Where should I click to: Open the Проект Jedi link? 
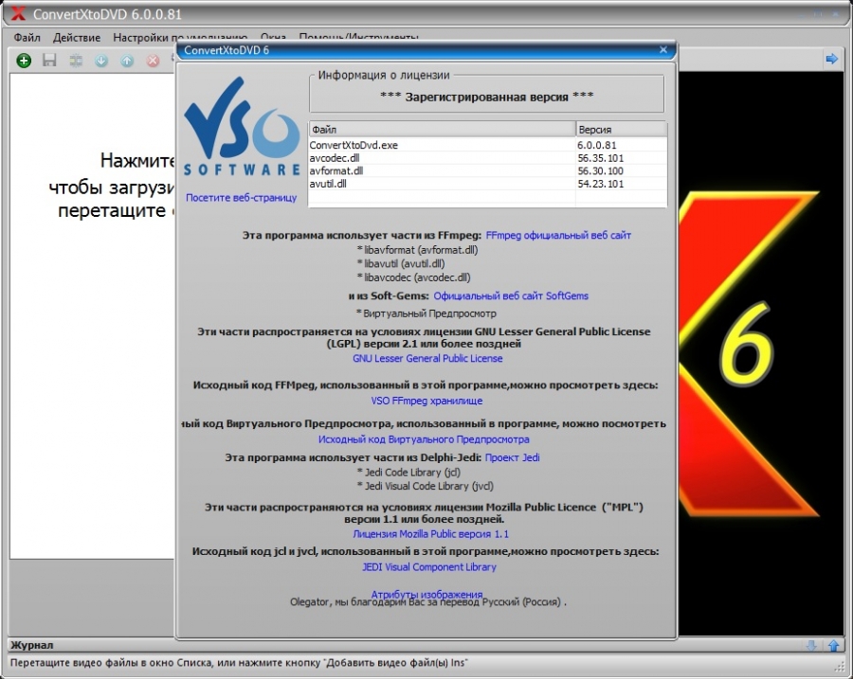513,457
